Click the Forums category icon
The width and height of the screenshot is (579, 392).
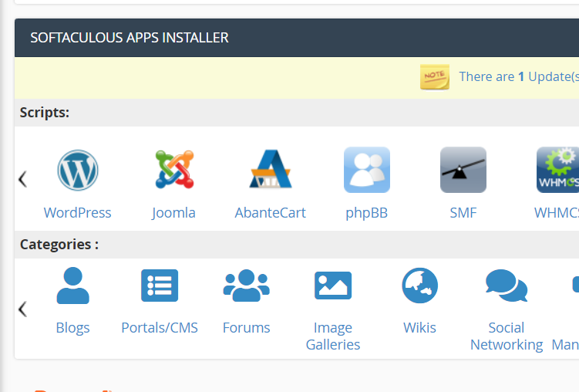tap(246, 286)
